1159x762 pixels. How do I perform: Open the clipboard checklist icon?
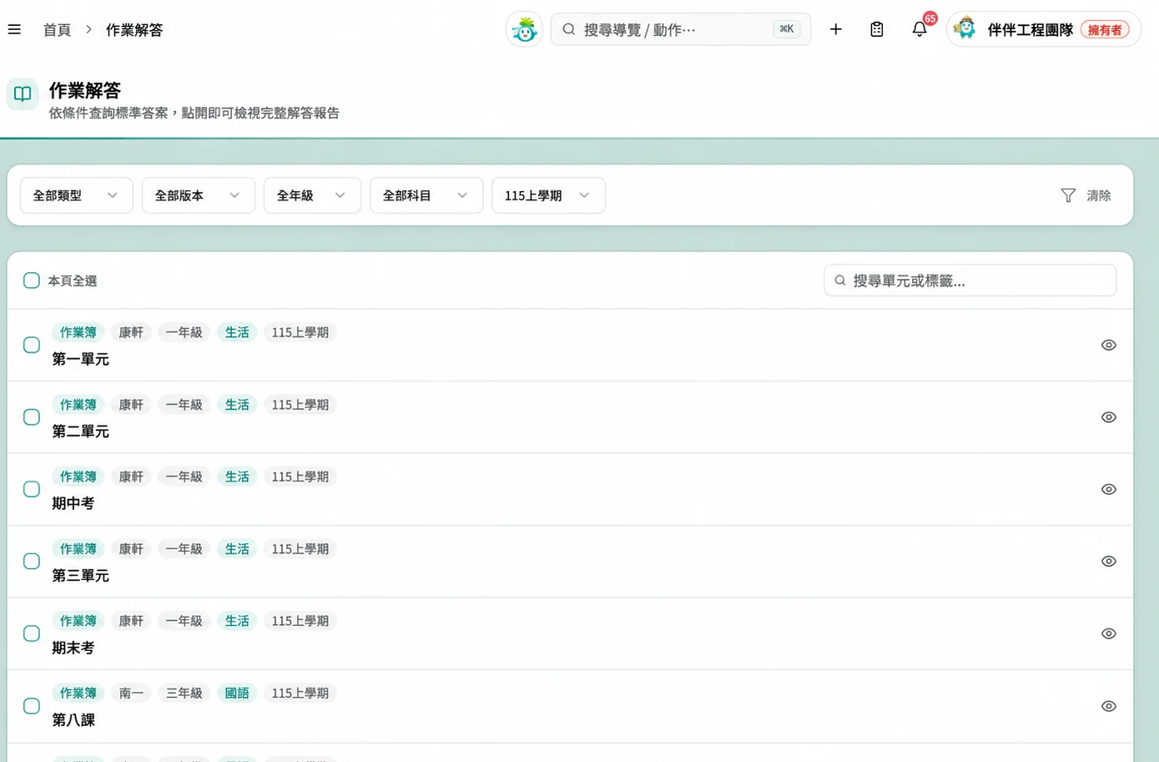pyautogui.click(x=877, y=29)
